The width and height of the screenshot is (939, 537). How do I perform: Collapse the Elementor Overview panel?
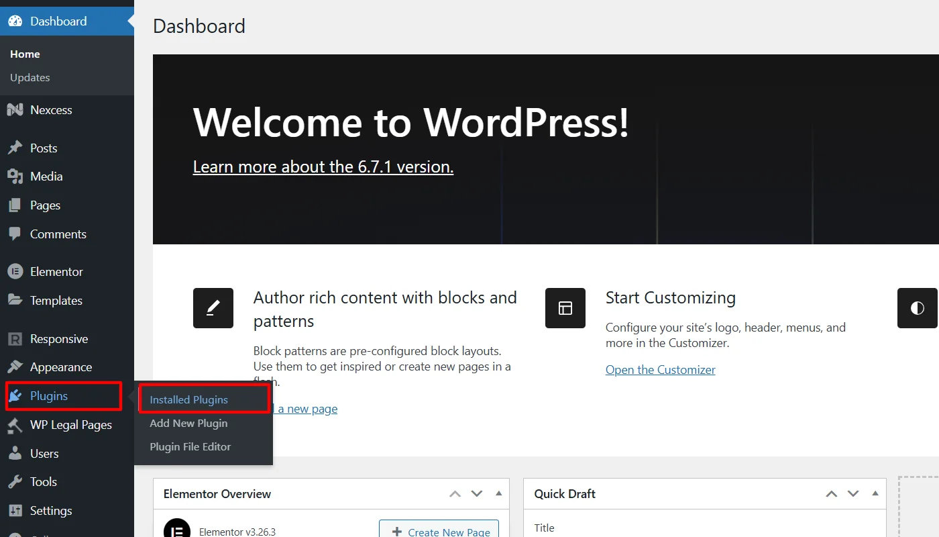(498, 493)
